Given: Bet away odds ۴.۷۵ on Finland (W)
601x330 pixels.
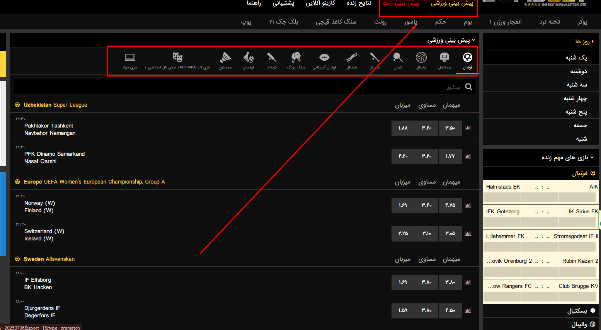Looking at the screenshot, I should click(450, 205).
